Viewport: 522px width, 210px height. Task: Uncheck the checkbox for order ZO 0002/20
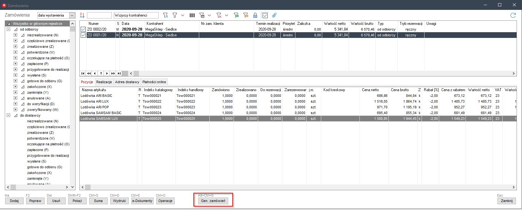click(x=83, y=29)
